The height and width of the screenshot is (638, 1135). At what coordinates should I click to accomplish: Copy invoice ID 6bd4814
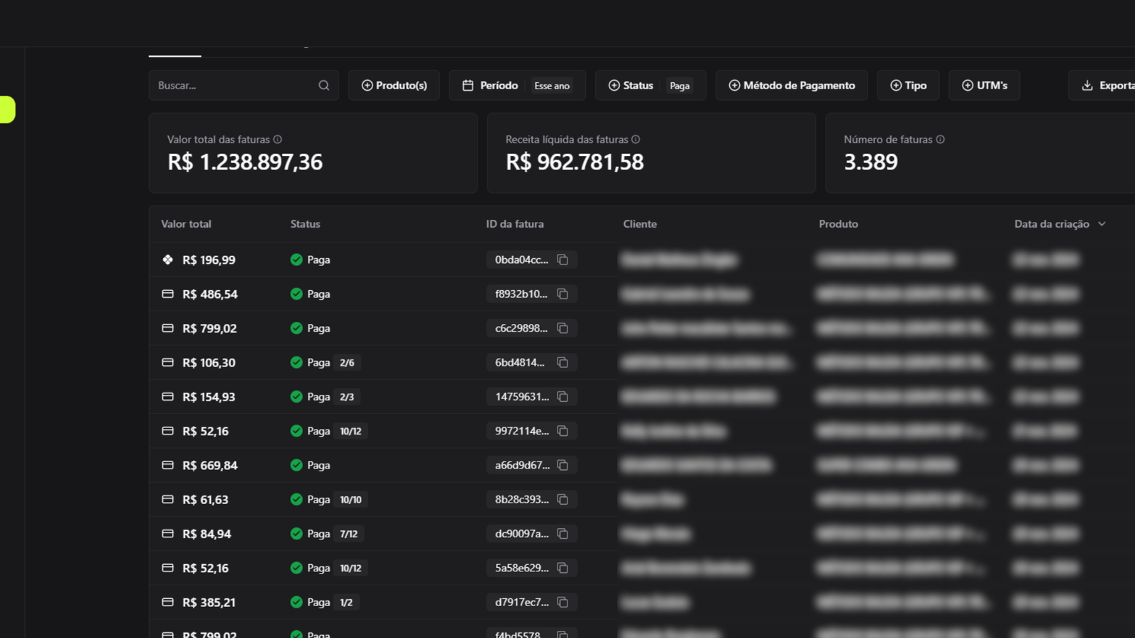point(563,362)
